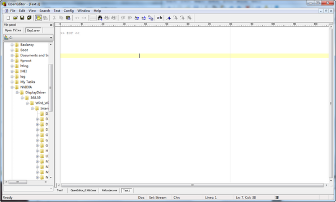336x202 pixels.
Task: Click the editor horizontal scrollbar thumb
Action: (x=192, y=185)
